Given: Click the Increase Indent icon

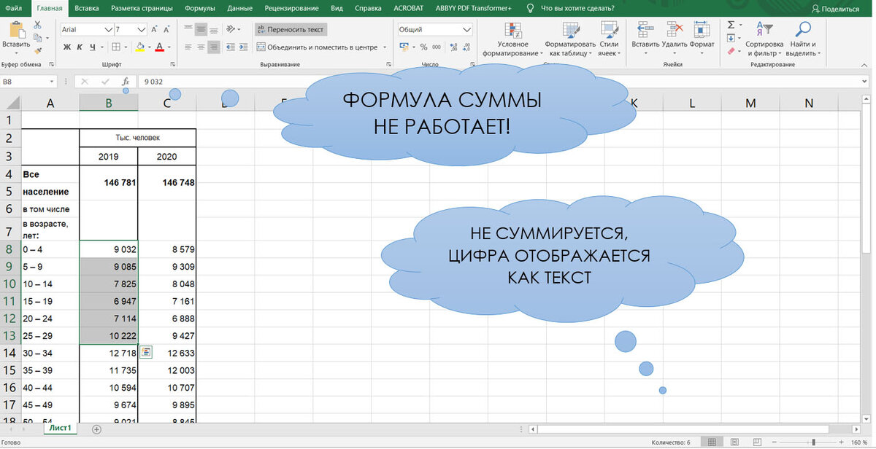Looking at the screenshot, I should tap(245, 47).
